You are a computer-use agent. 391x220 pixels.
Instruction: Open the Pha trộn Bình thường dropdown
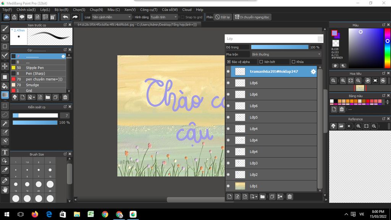click(286, 54)
